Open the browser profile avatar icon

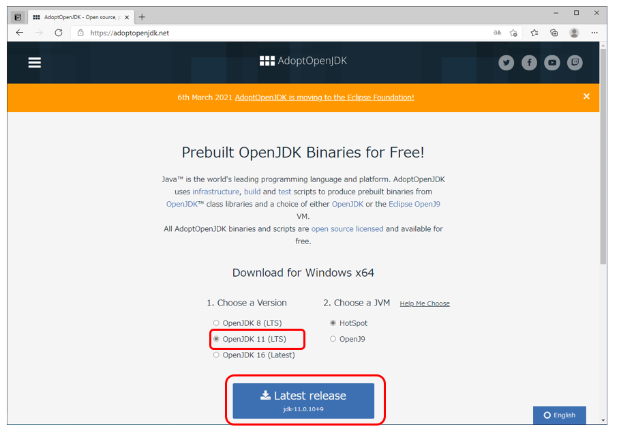click(x=574, y=33)
